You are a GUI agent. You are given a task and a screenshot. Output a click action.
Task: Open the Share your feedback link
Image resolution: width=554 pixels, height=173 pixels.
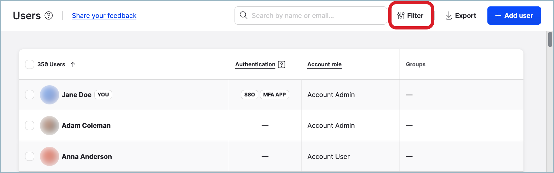coord(104,15)
